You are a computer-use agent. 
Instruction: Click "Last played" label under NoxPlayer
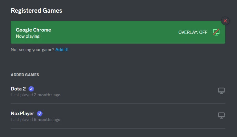pos(21,120)
